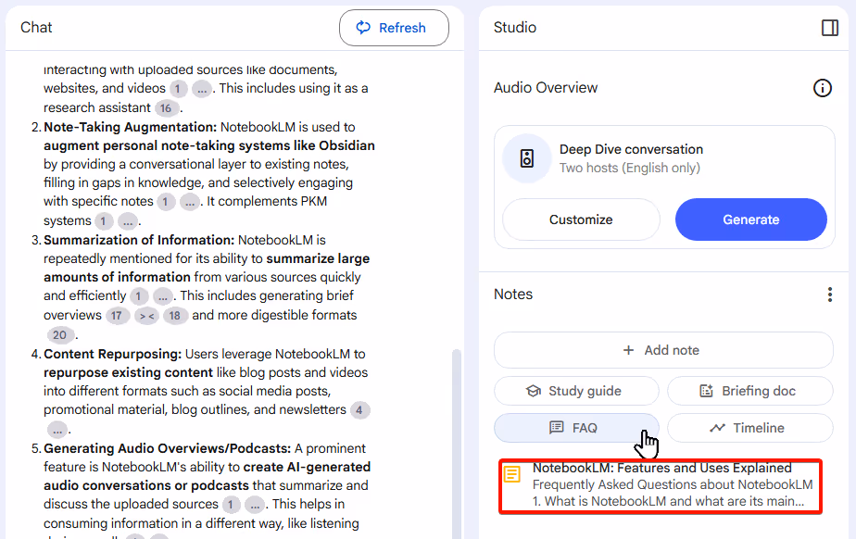The image size is (856, 539).
Task: Generate the Deep Dive audio overview
Action: (x=751, y=219)
